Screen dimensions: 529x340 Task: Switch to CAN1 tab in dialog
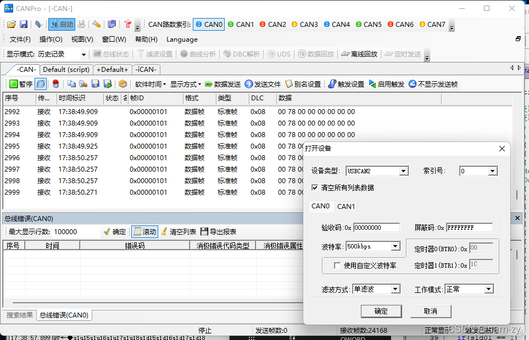[346, 206]
